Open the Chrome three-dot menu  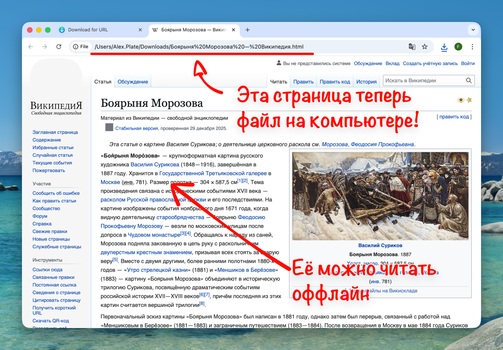pyautogui.click(x=473, y=47)
